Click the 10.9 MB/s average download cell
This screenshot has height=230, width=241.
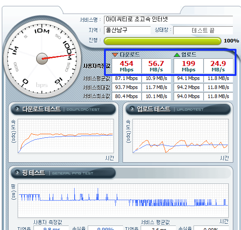click(156, 78)
